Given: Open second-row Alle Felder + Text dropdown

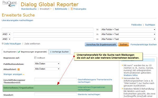Looking at the screenshot, I should (x=128, y=34).
